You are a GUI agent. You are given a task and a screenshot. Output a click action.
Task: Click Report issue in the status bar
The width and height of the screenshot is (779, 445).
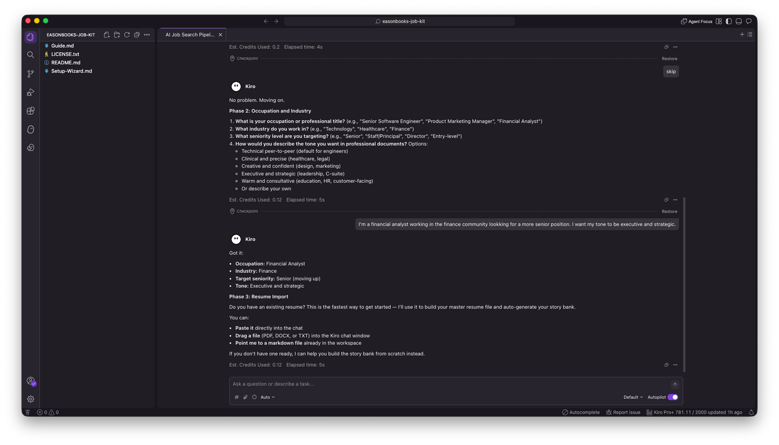pyautogui.click(x=623, y=412)
